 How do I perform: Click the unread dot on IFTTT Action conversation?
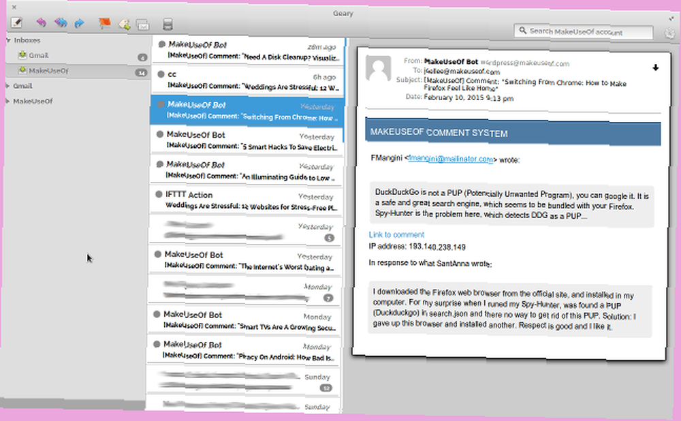coord(159,194)
